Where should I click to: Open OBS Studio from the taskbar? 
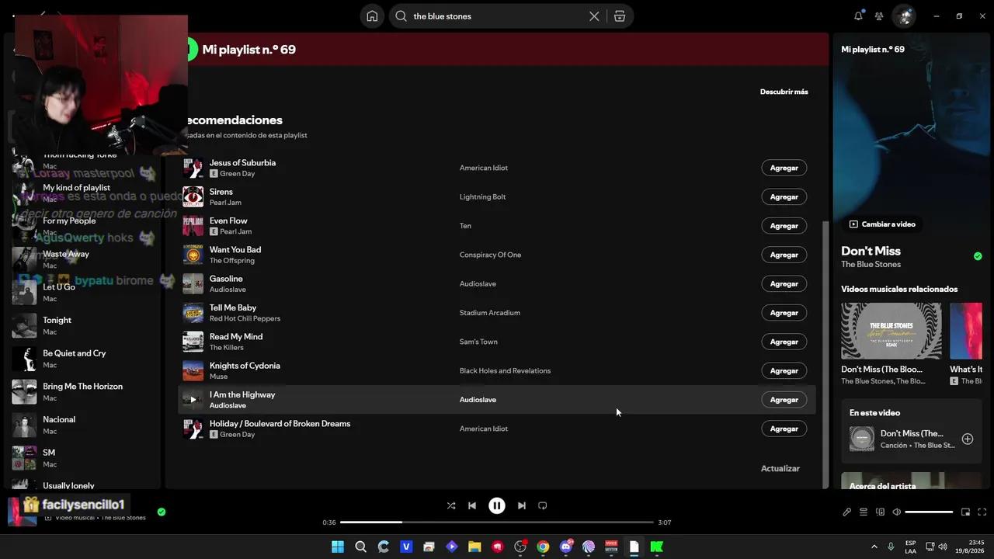coord(520,547)
